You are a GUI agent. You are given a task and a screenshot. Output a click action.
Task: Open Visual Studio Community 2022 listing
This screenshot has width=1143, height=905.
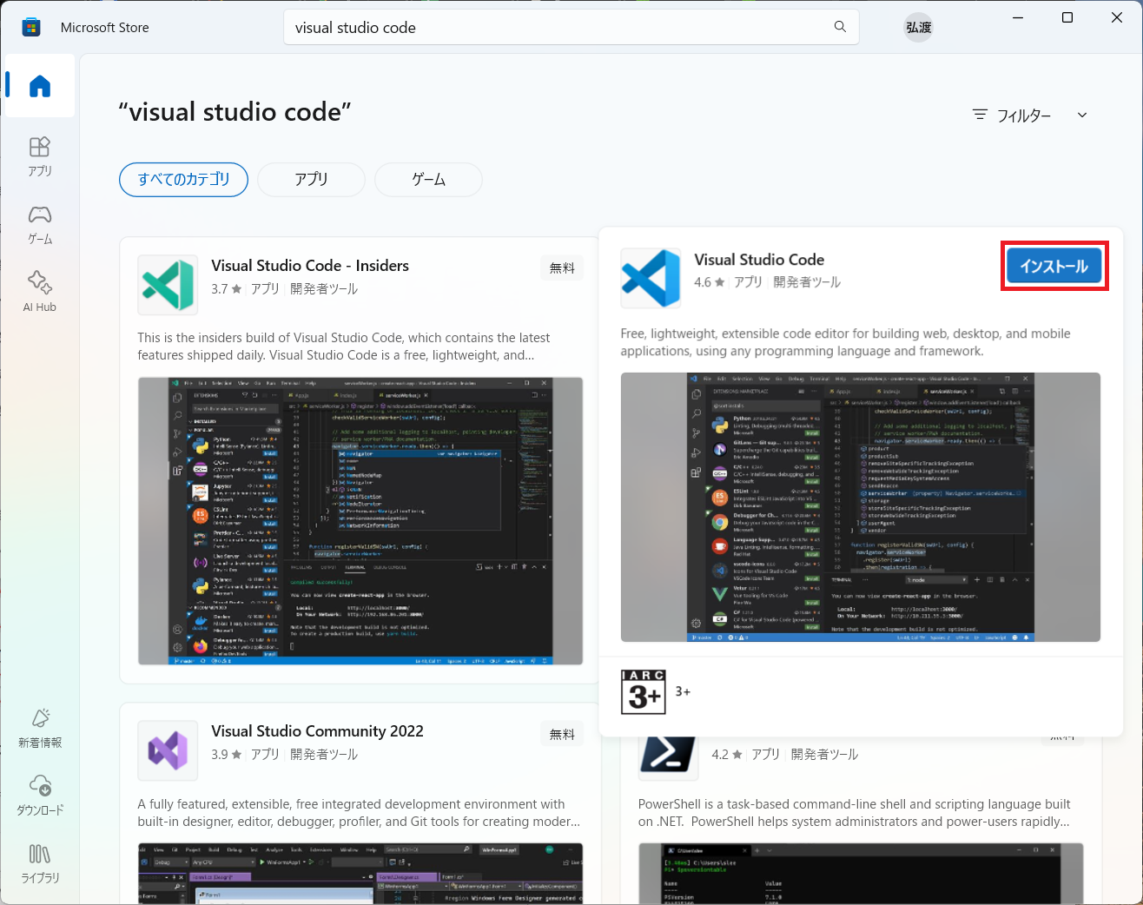point(318,730)
